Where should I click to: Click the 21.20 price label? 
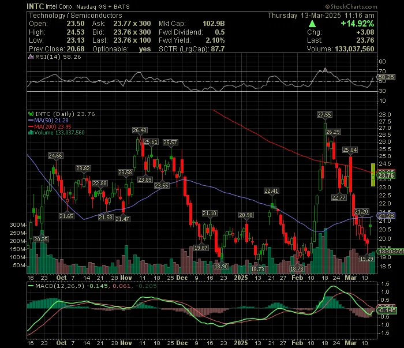point(361,212)
